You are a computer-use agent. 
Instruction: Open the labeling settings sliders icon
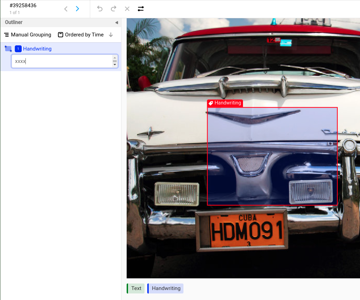[x=141, y=9]
